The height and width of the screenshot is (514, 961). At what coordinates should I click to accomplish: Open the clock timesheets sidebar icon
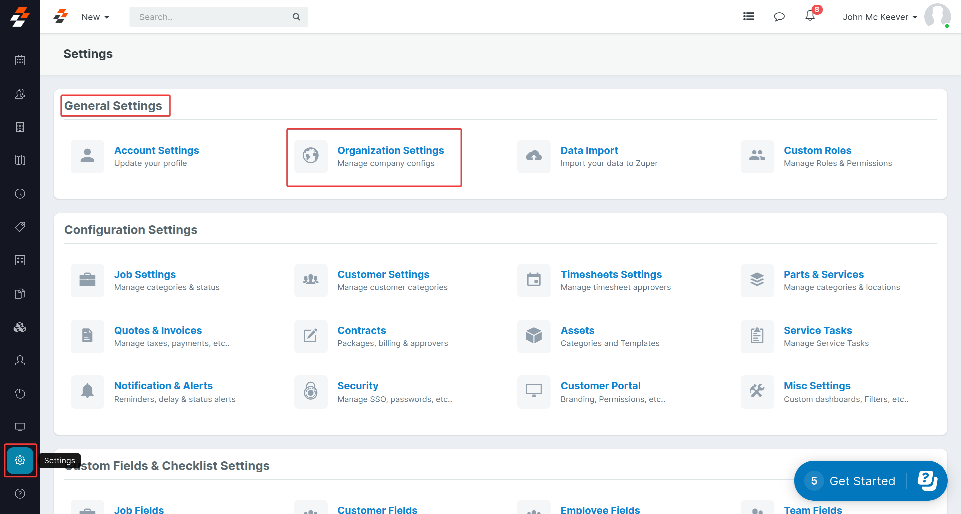20,193
